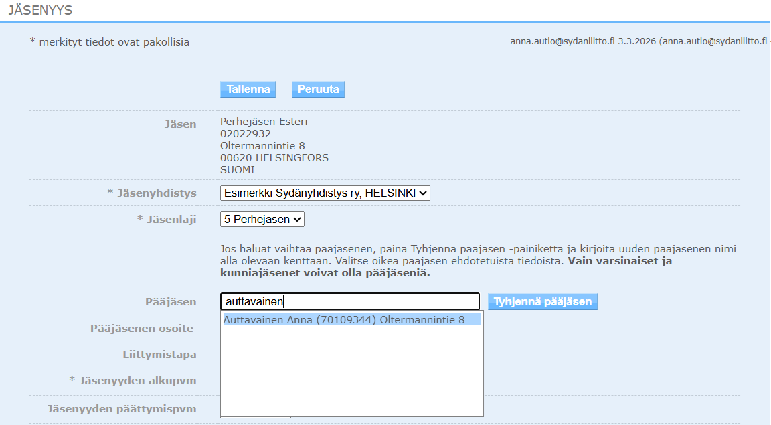The image size is (771, 425).
Task: Click the Tallenna save button
Action: click(248, 90)
